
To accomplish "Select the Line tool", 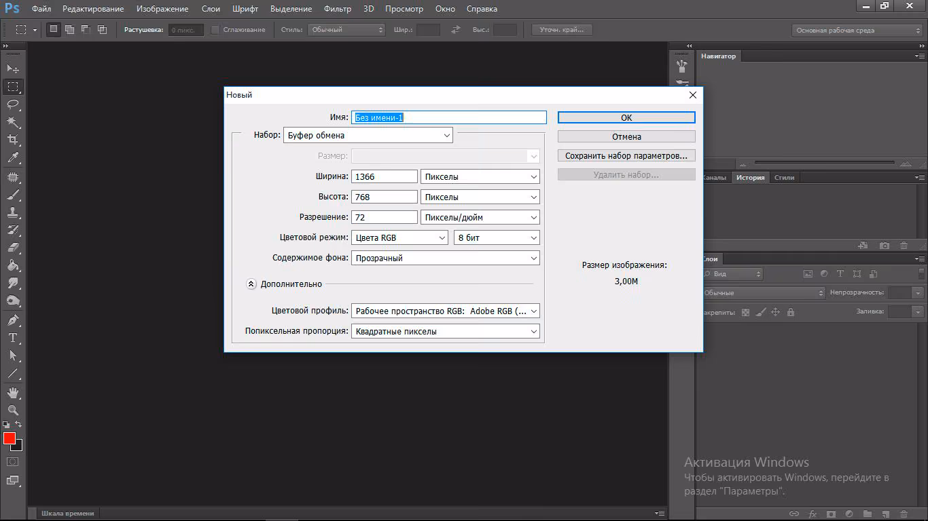I will coord(13,373).
